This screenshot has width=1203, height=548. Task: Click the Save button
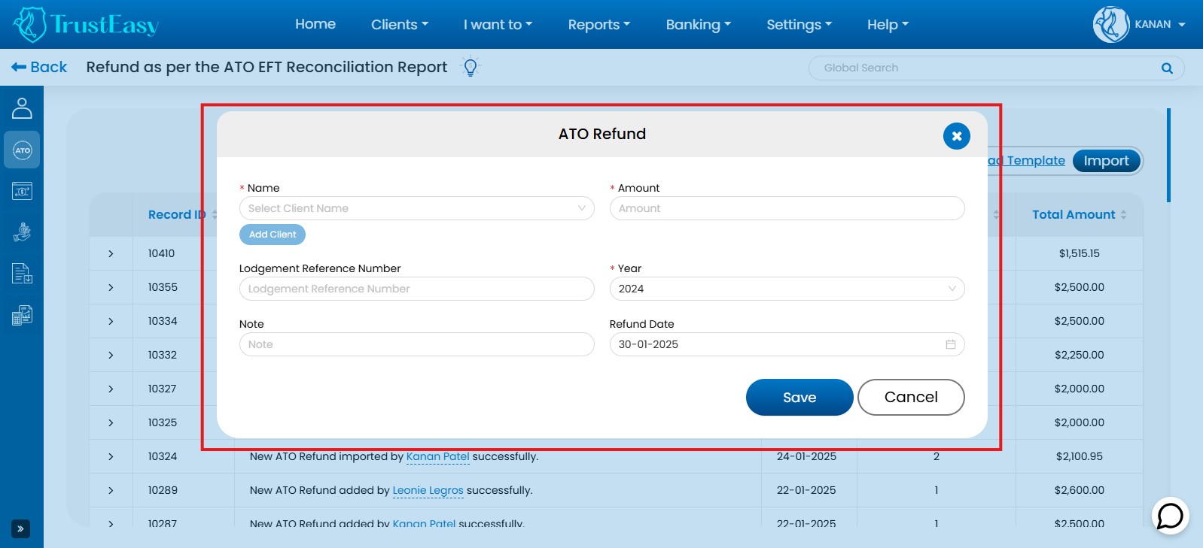click(x=799, y=397)
